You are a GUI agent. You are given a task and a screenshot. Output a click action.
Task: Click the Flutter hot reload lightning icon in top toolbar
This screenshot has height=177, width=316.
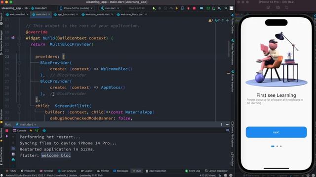[x=177, y=8]
